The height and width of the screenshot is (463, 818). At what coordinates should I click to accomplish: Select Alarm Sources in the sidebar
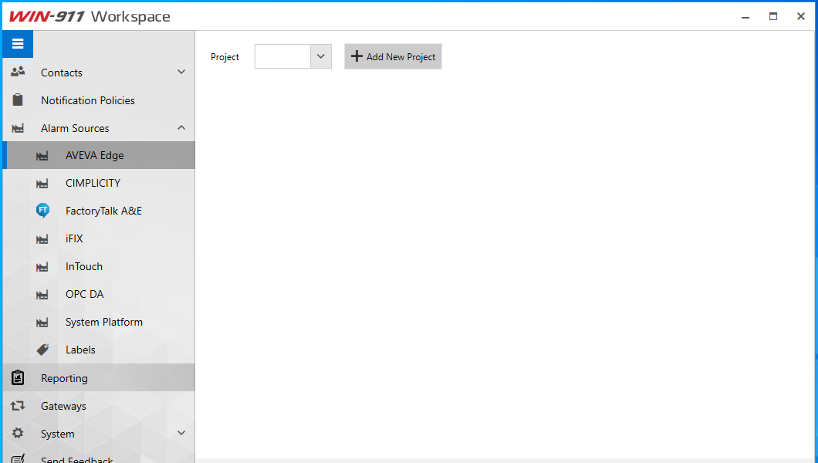99,128
